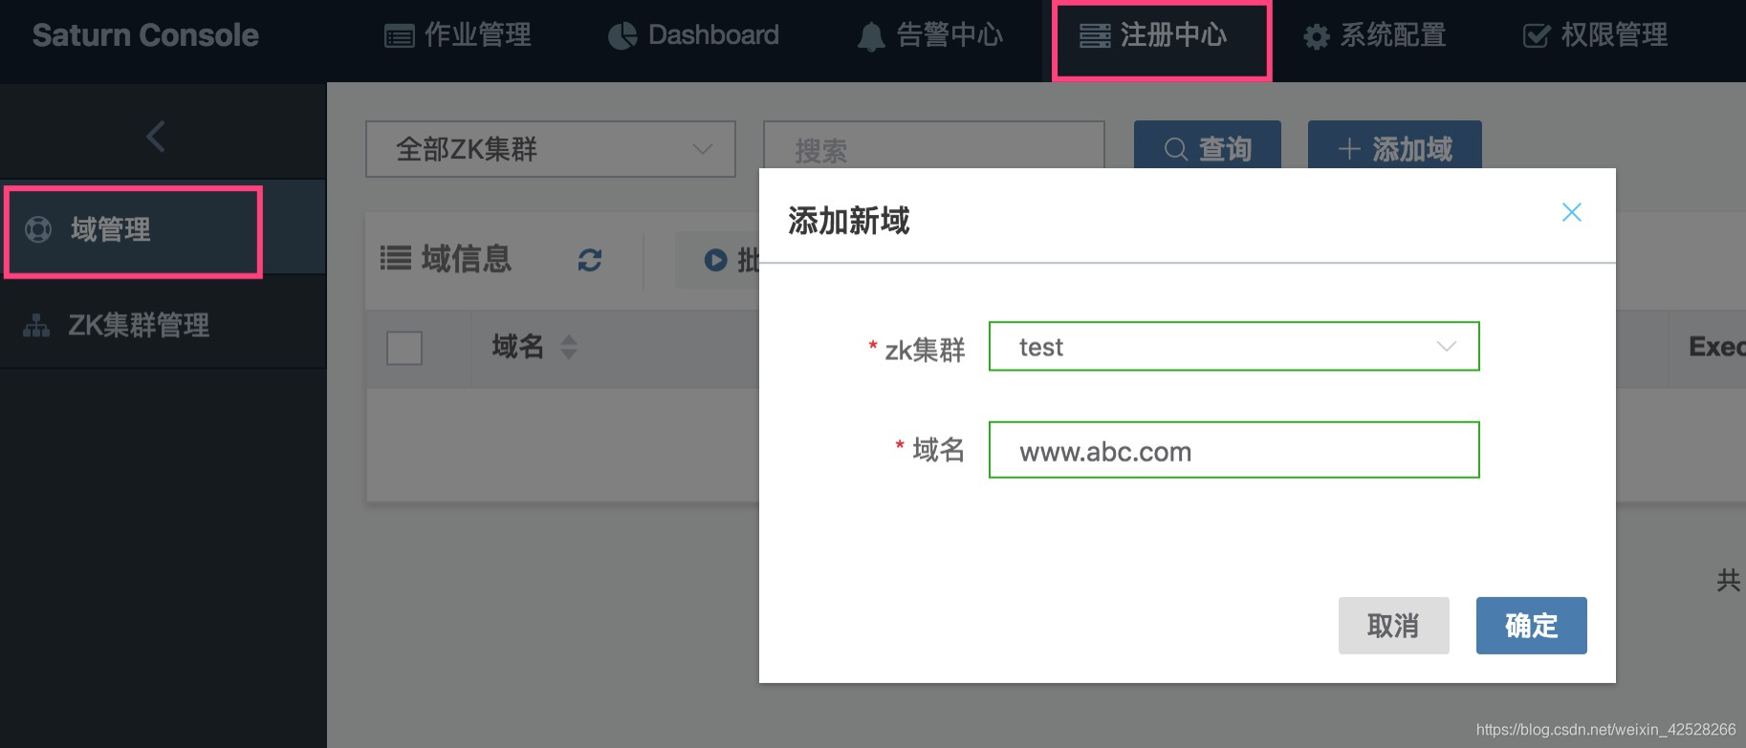Screen dimensions: 1746x748
Task: Click the 域信息 panel title
Action: pos(467,259)
